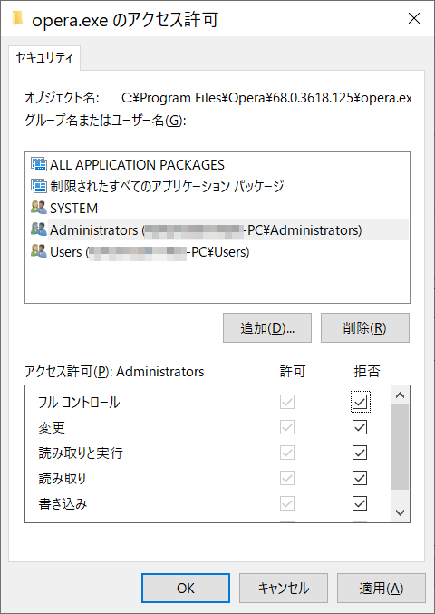This screenshot has height=614, width=435.
Task: Click the folder icon in the title bar
Action: (17, 19)
